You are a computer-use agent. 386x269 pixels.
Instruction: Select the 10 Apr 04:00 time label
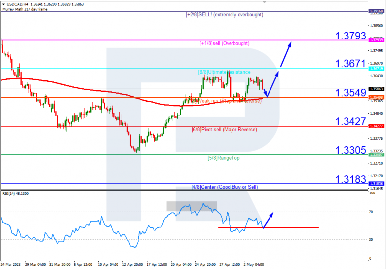tap(108, 265)
